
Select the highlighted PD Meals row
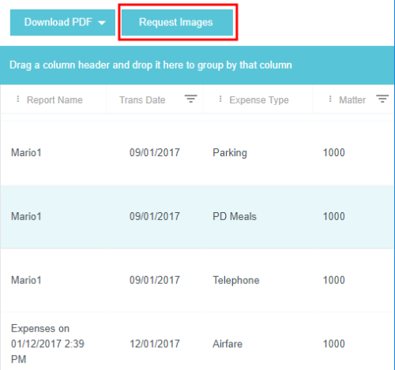click(197, 217)
